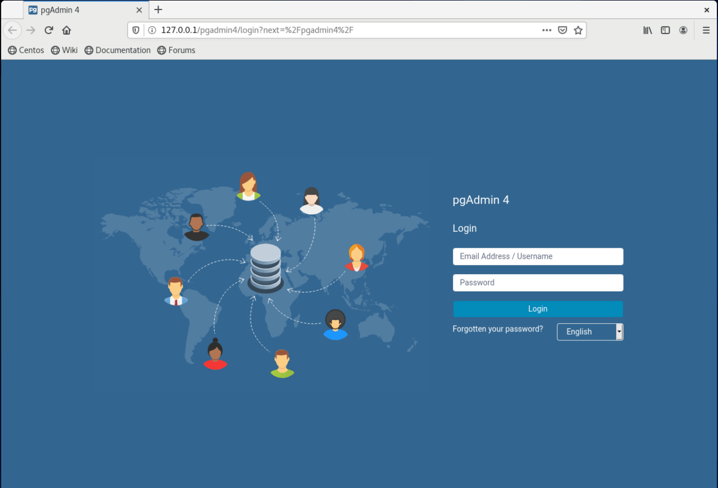Bookmark this page with the star icon

click(578, 30)
